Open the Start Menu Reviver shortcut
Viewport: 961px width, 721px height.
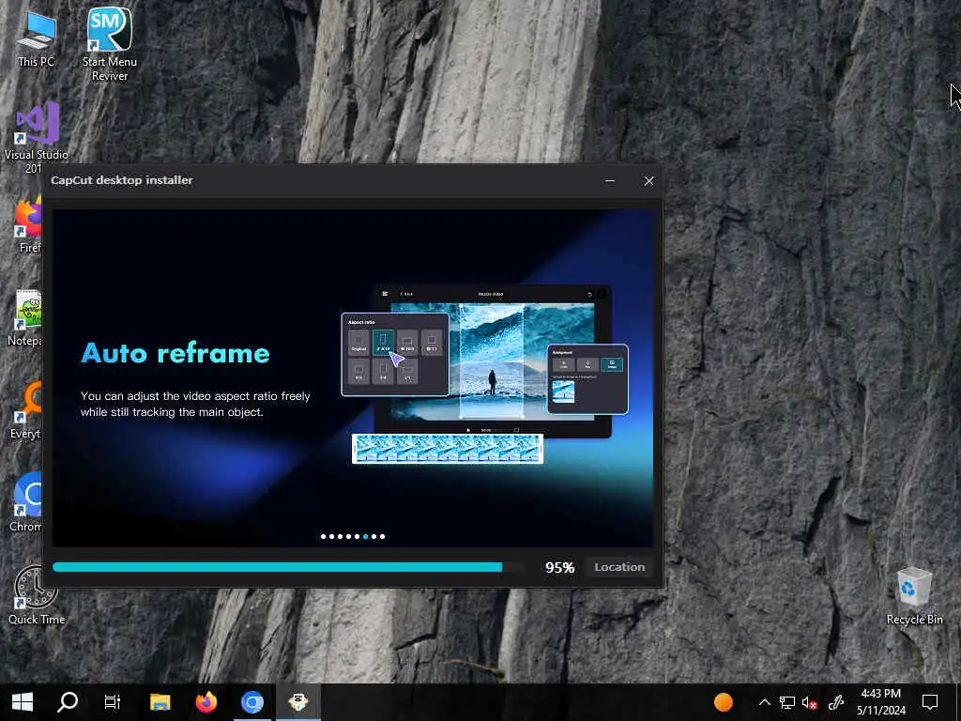(x=109, y=43)
